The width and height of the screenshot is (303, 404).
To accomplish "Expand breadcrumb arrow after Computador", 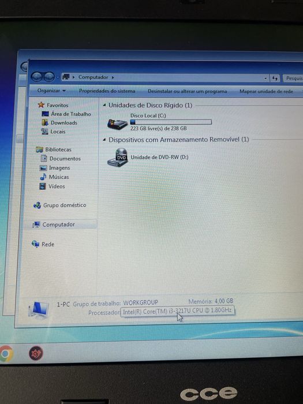I will tap(113, 77).
